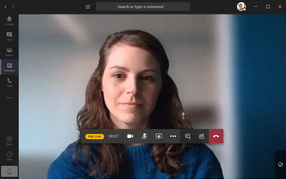
Task: Click the mobile app download icon
Action: click(9, 171)
